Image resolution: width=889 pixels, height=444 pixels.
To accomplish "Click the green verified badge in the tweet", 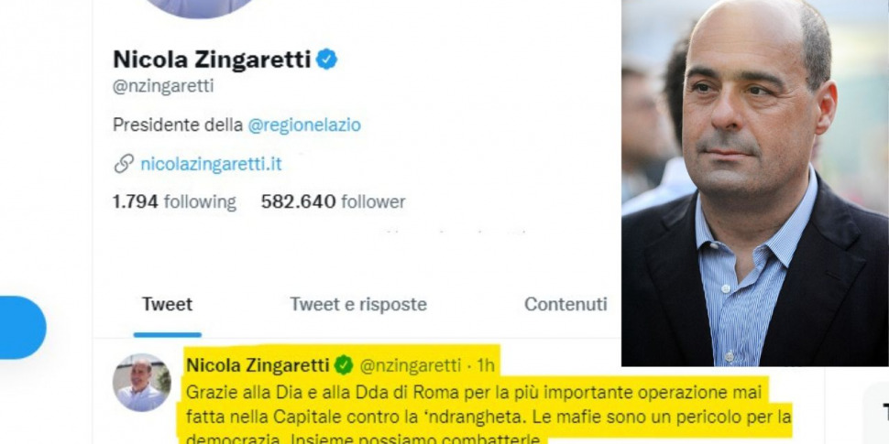I will pos(344,365).
